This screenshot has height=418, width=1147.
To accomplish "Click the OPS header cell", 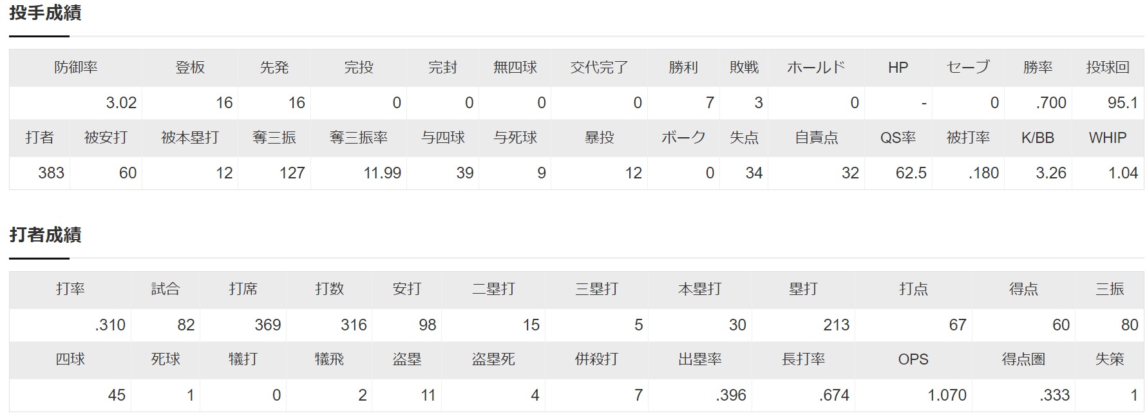I will click(x=913, y=359).
